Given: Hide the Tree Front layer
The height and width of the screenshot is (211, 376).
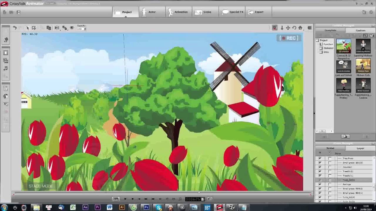Looking at the screenshot, I should pos(320,158).
